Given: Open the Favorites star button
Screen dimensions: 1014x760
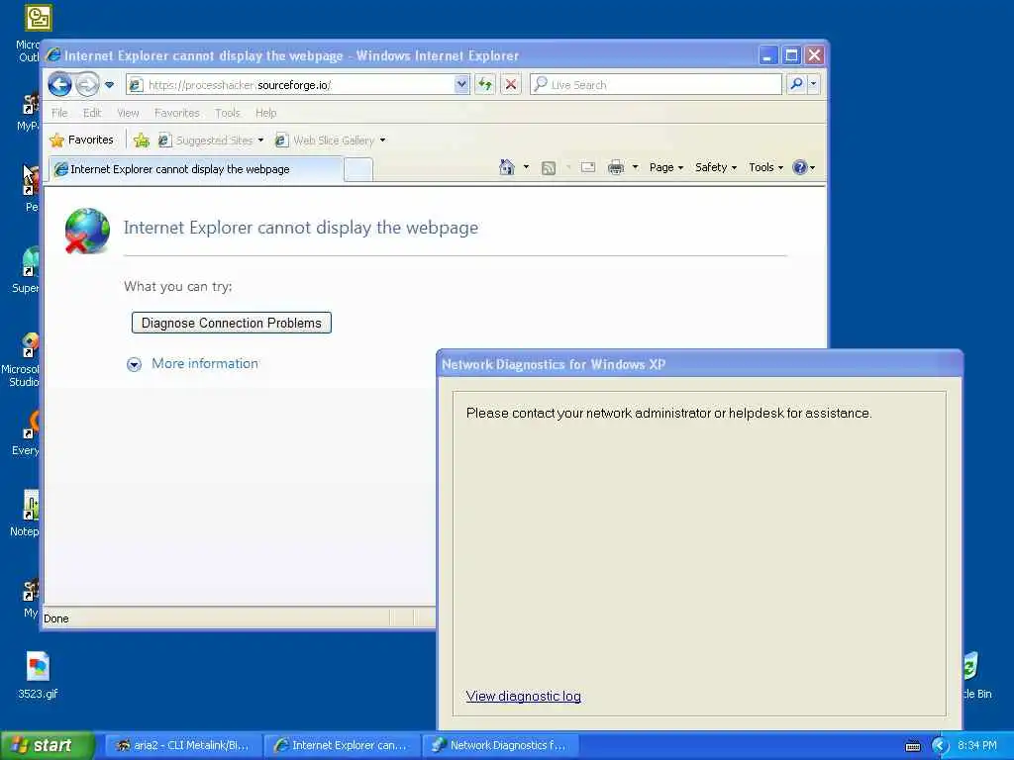Looking at the screenshot, I should tap(81, 140).
